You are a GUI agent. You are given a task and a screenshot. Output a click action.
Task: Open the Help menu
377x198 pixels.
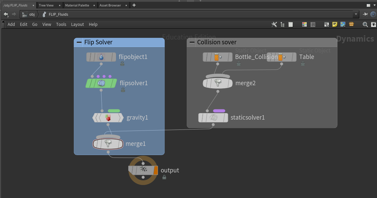click(93, 25)
